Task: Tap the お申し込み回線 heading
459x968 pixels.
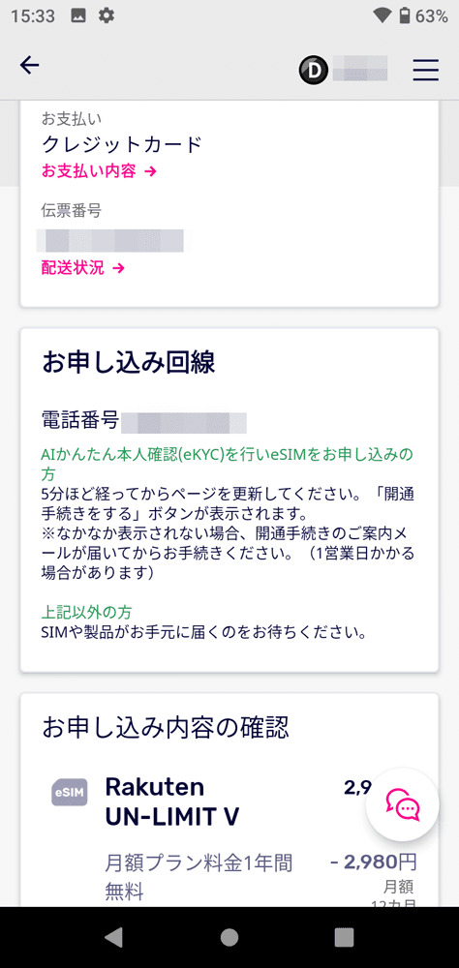Action: coord(129,363)
